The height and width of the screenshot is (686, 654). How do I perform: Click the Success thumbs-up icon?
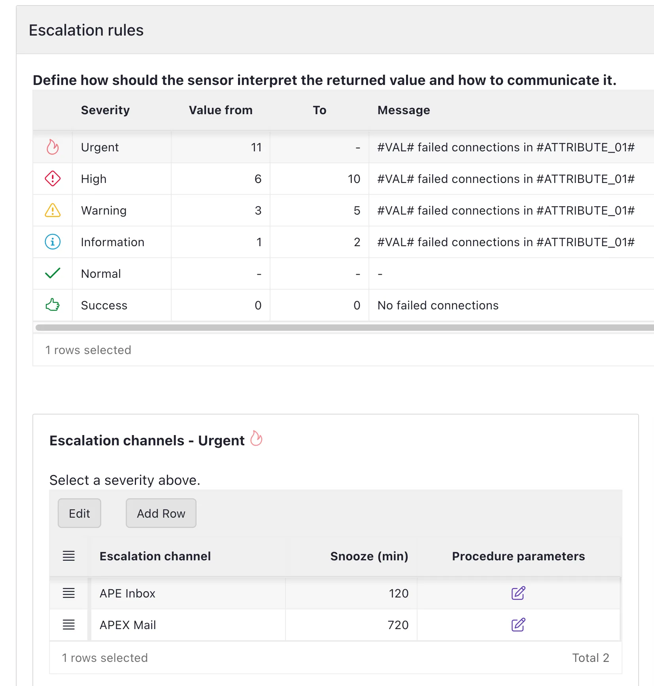click(x=52, y=305)
